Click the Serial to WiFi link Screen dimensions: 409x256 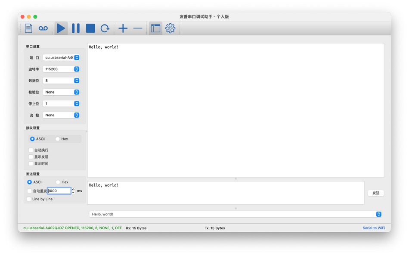click(x=373, y=228)
